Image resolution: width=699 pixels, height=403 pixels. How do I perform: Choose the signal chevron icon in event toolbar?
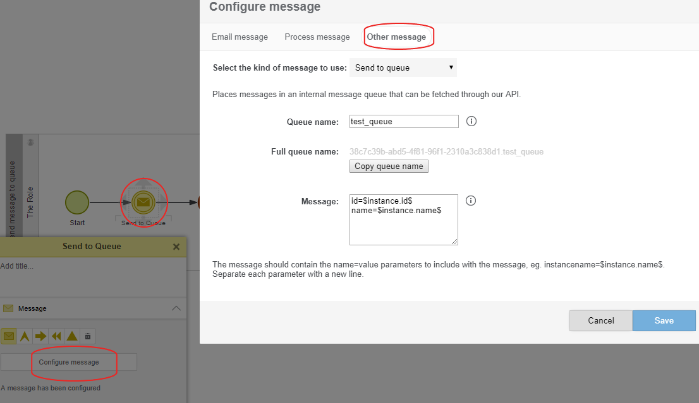point(25,336)
